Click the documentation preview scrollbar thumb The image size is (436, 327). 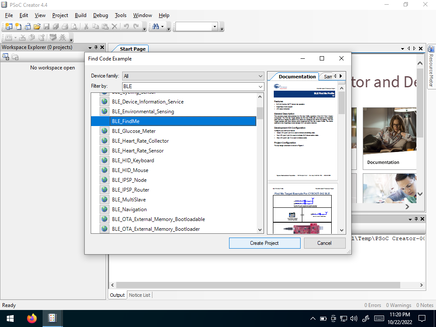click(342, 103)
